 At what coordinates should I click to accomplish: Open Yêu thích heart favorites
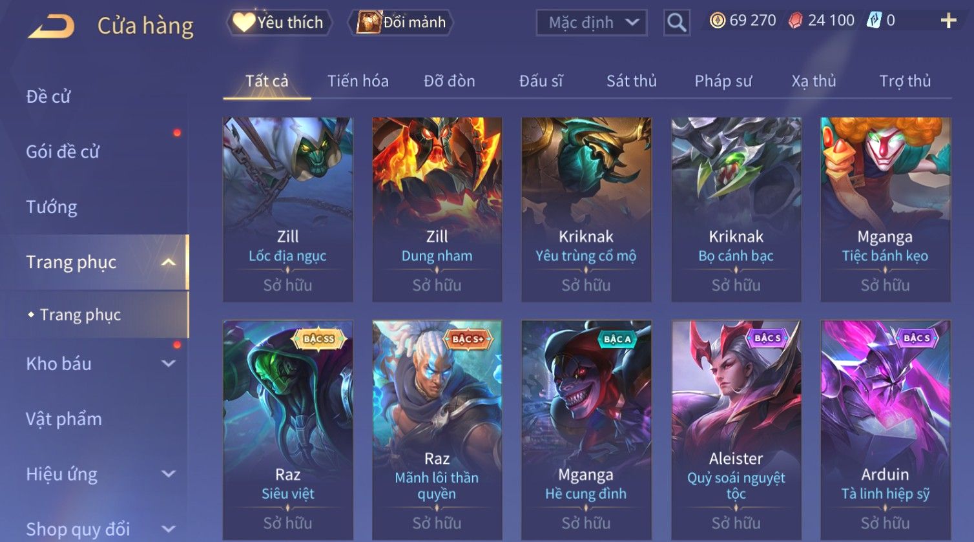coord(279,23)
